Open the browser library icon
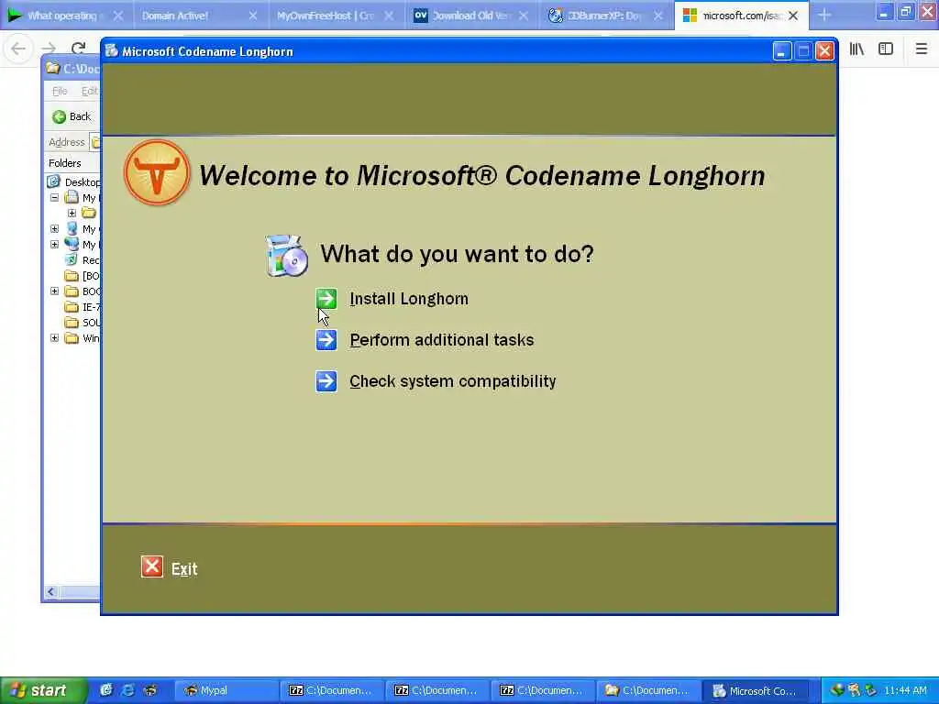Image resolution: width=939 pixels, height=704 pixels. pyautogui.click(x=856, y=49)
